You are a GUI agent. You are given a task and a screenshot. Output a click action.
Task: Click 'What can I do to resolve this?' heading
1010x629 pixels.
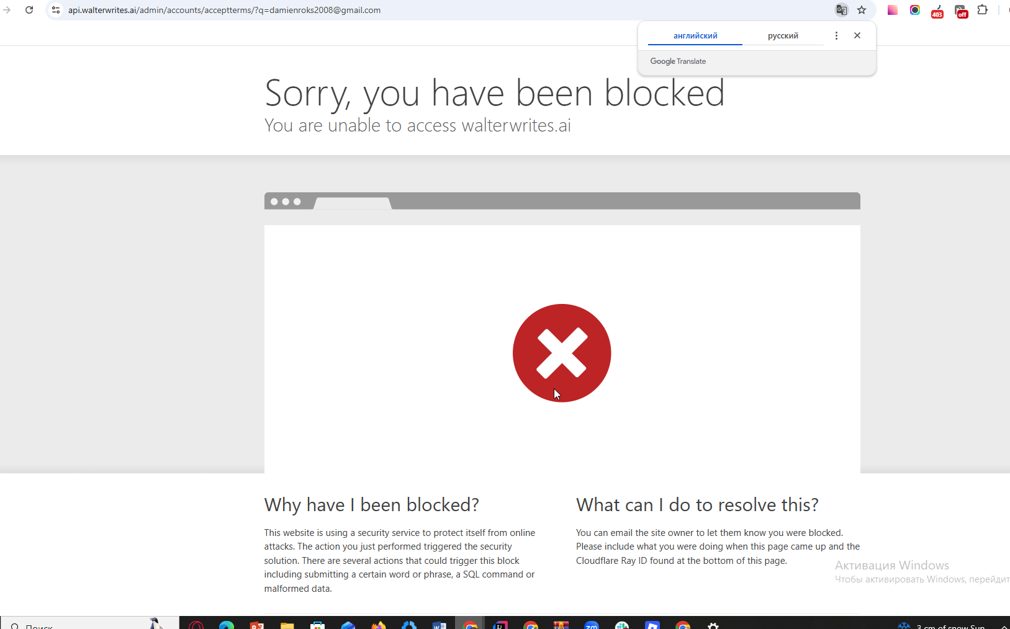point(697,505)
